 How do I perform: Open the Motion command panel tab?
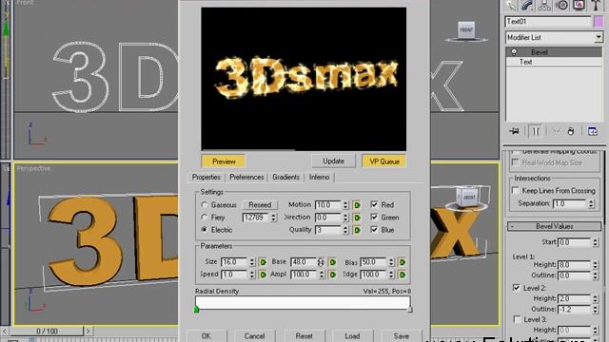[x=561, y=5]
